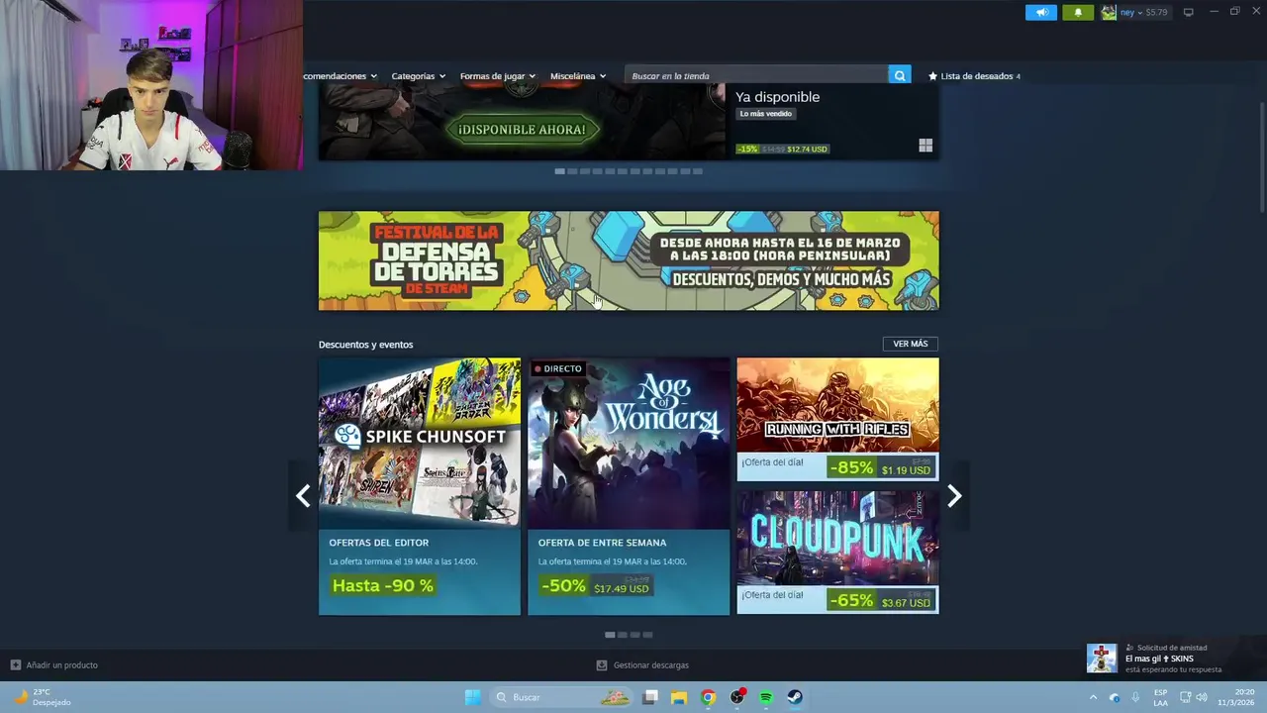1267x713 pixels.
Task: Click the VER MÁS button
Action: (x=911, y=344)
